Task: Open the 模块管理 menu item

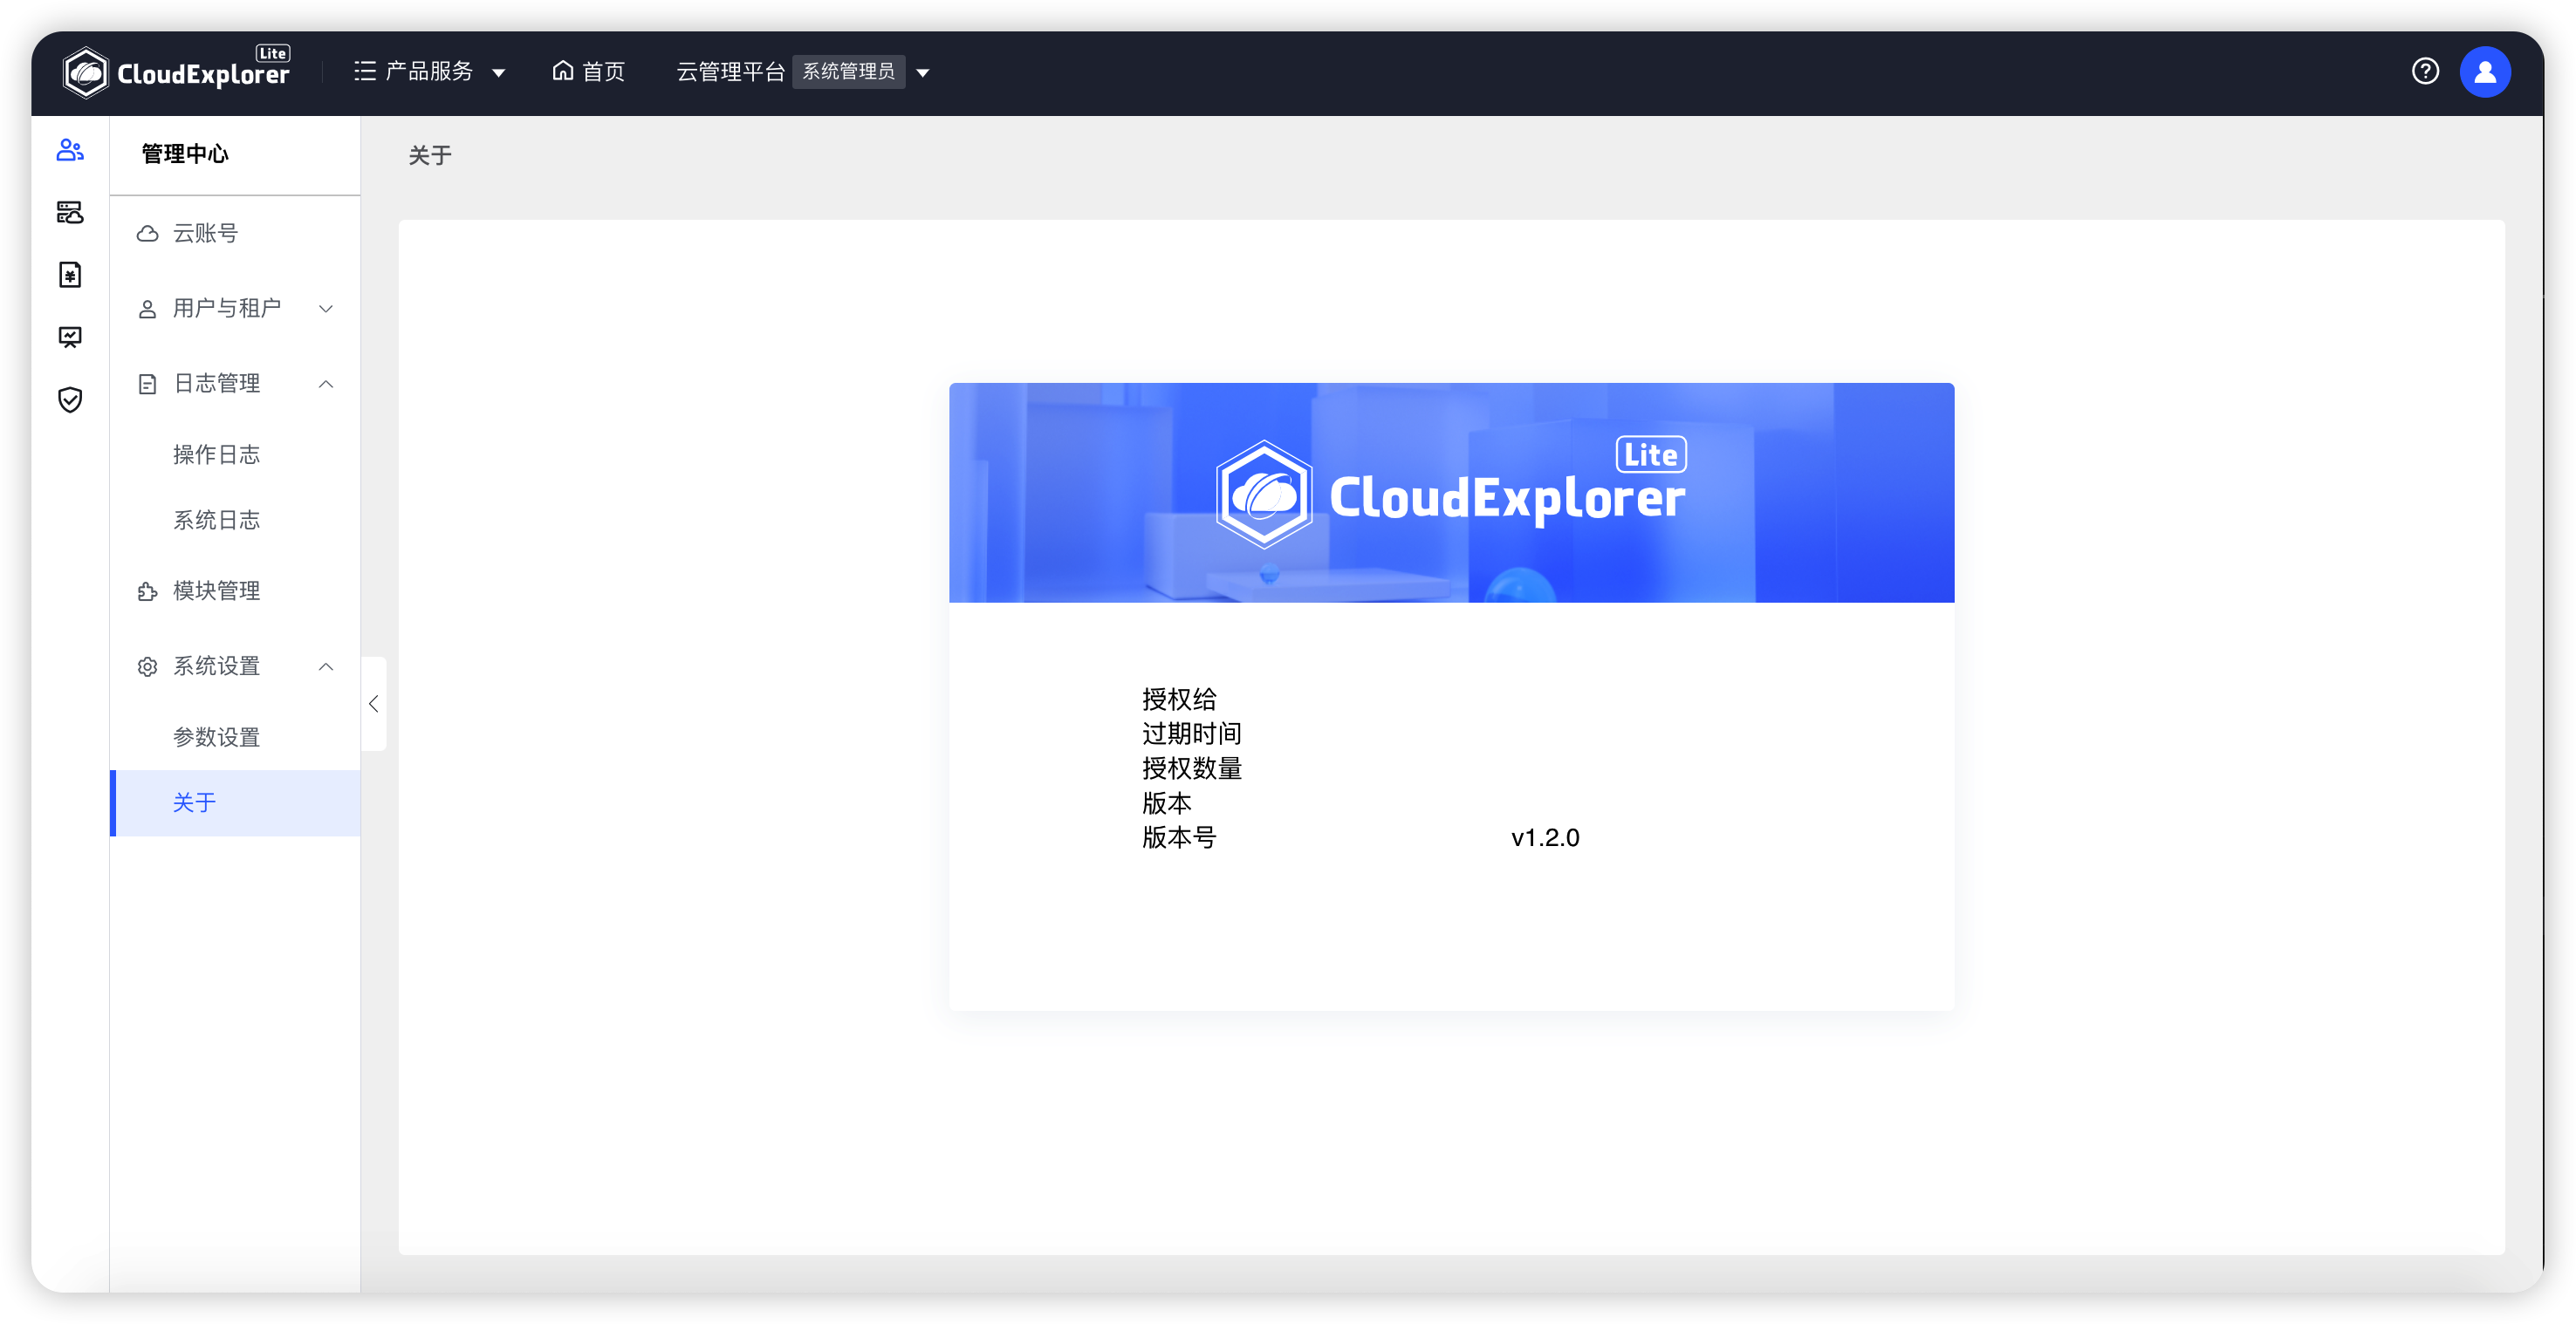Action: [235, 591]
